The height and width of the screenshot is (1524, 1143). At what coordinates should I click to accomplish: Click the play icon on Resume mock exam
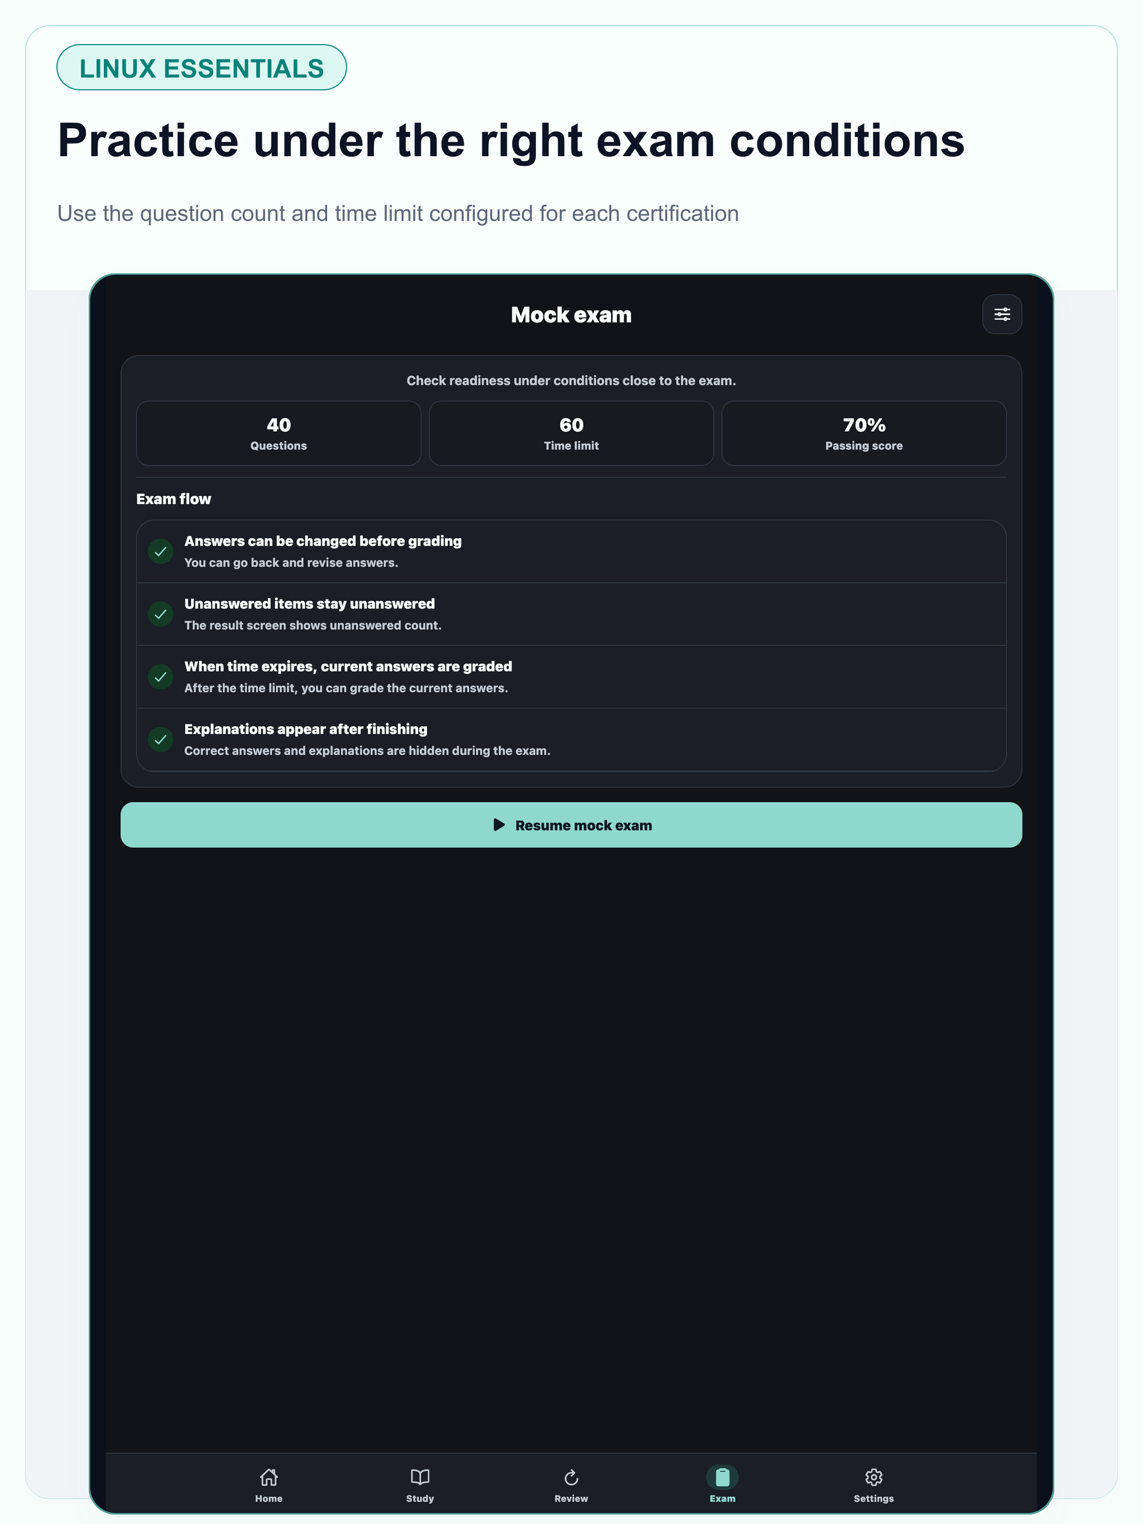[499, 824]
